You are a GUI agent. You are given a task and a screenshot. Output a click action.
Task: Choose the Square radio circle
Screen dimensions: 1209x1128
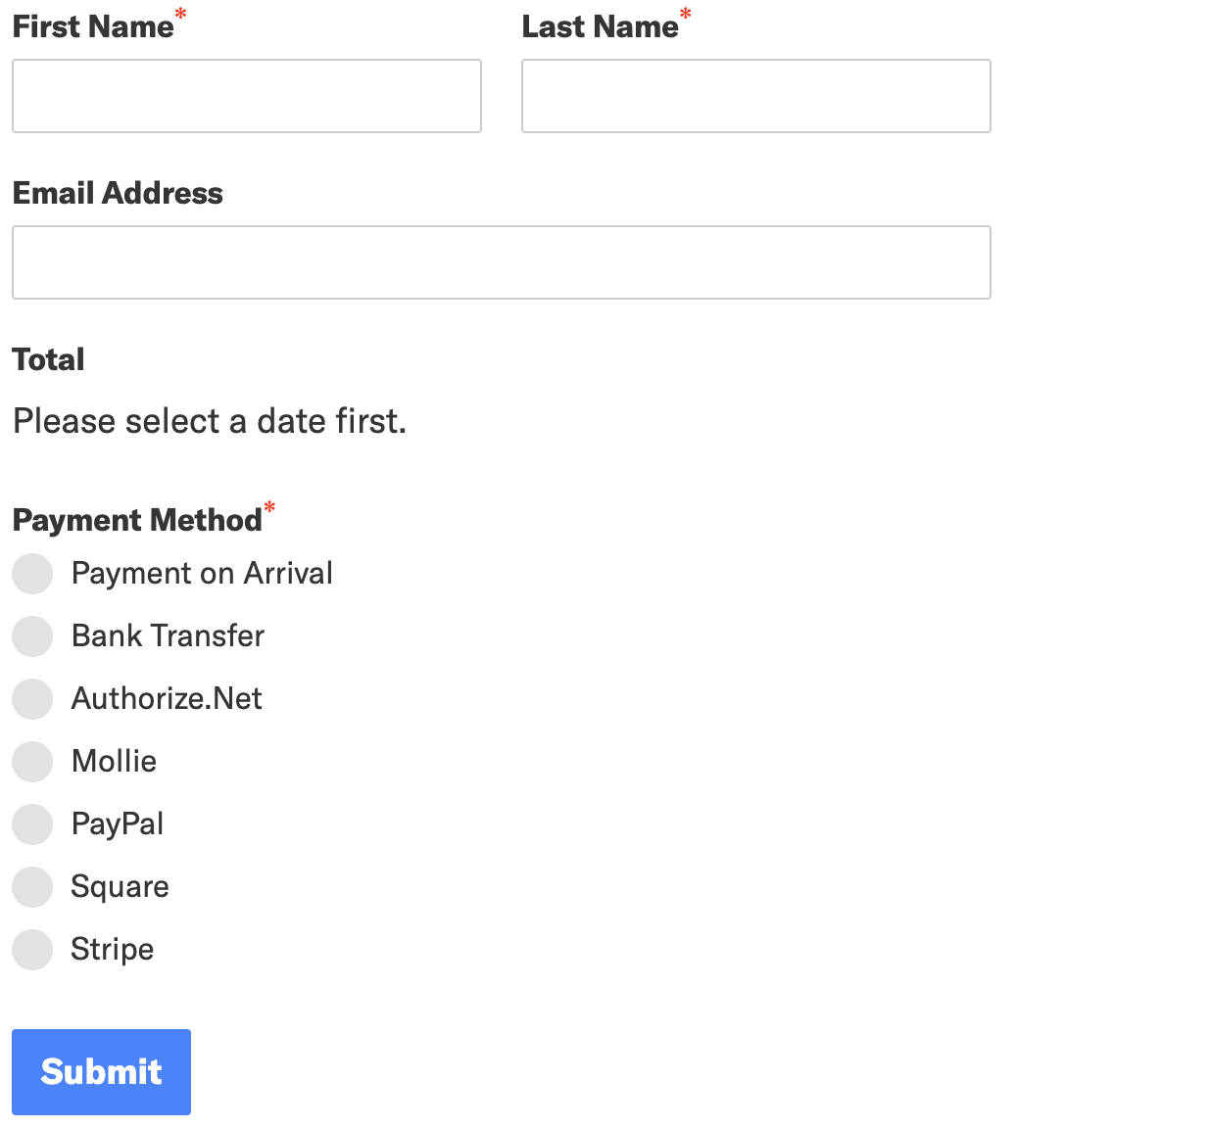click(x=32, y=887)
